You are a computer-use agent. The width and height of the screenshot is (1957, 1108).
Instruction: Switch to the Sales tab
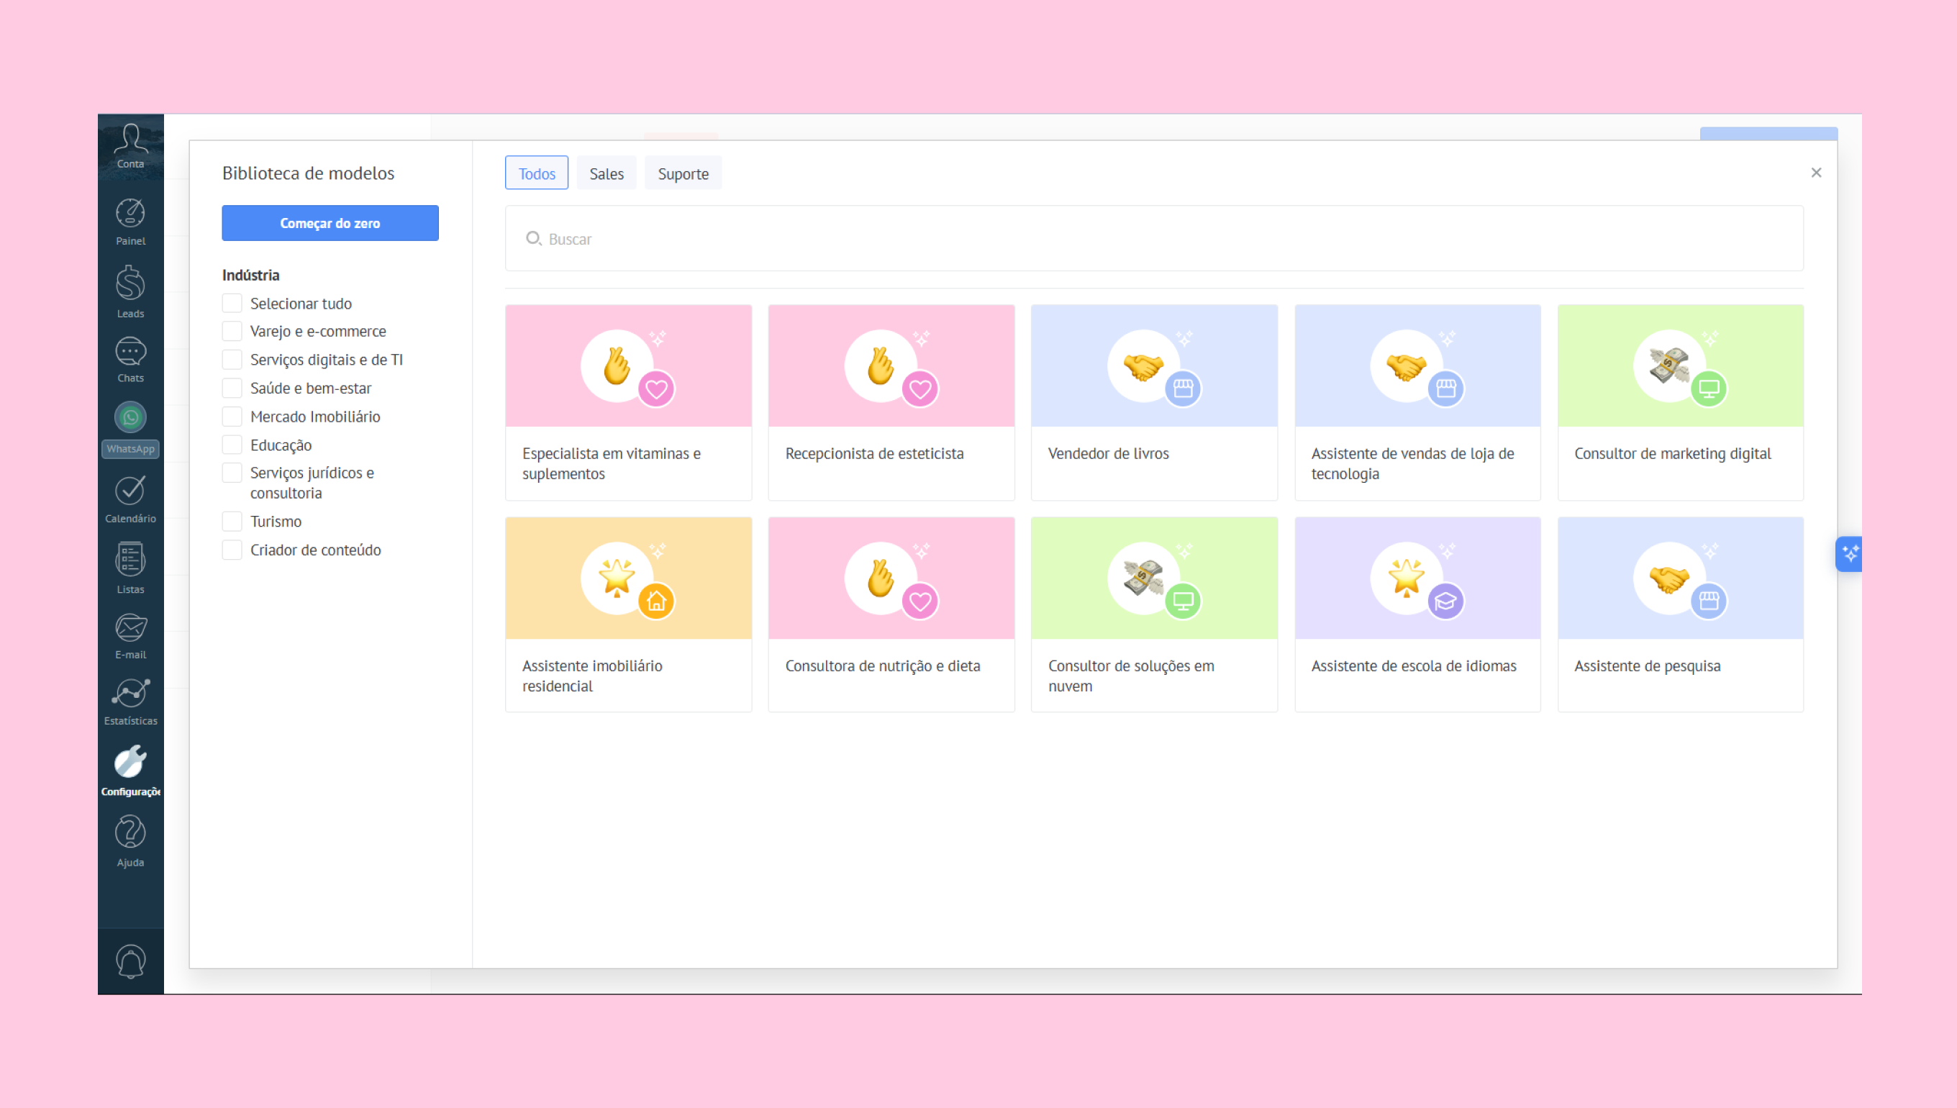tap(607, 173)
